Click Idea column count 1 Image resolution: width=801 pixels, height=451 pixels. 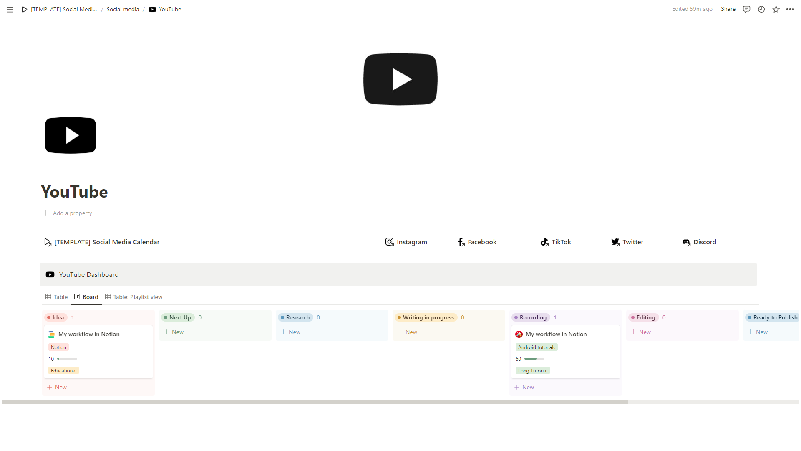click(73, 317)
